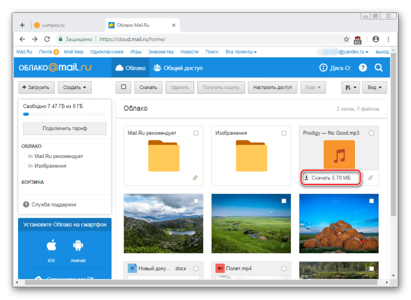Open the sort order dropdown
The width and height of the screenshot is (411, 300).
tap(351, 87)
